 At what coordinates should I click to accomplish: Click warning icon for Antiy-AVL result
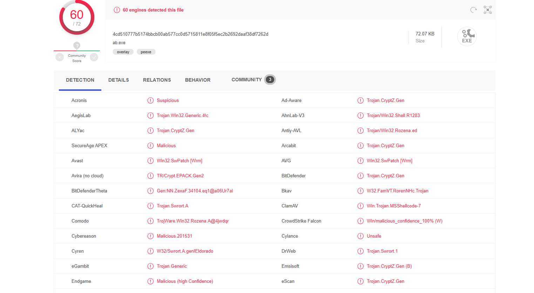360,130
